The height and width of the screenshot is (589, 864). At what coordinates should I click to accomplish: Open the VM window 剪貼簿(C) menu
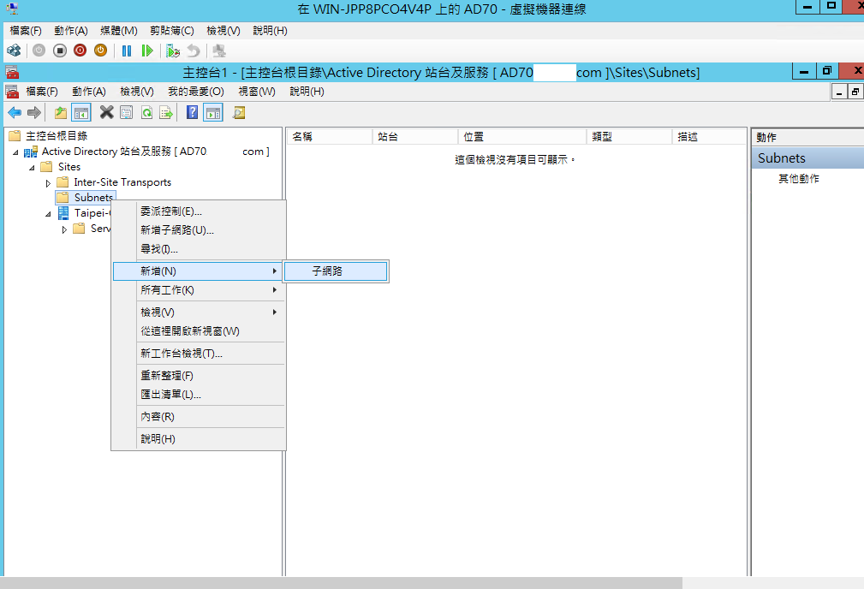pos(172,31)
